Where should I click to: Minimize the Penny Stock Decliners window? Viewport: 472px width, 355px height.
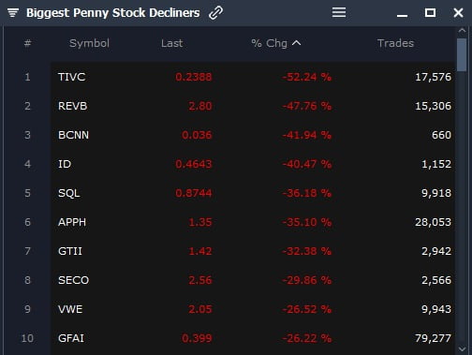[x=402, y=15]
